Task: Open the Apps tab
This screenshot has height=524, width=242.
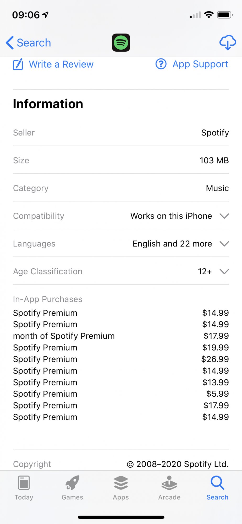Action: pyautogui.click(x=121, y=487)
